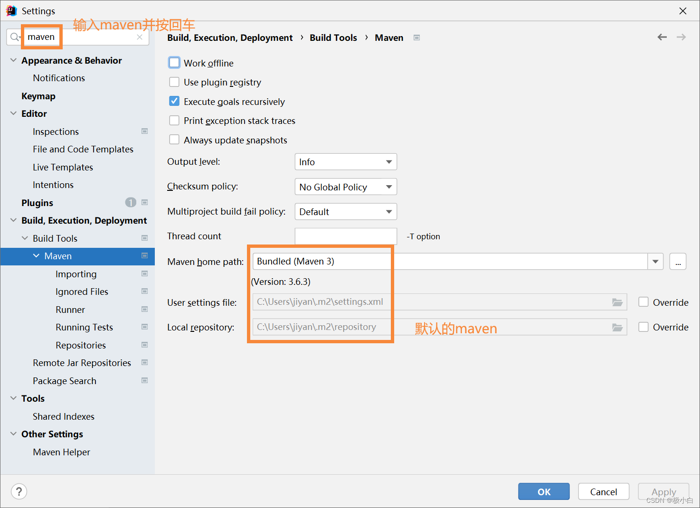Click the project icon on the Runner row
Screen dimensions: 700x508
pos(144,309)
